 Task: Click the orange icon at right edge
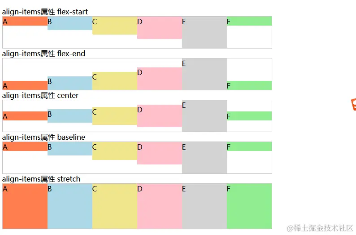(353, 104)
